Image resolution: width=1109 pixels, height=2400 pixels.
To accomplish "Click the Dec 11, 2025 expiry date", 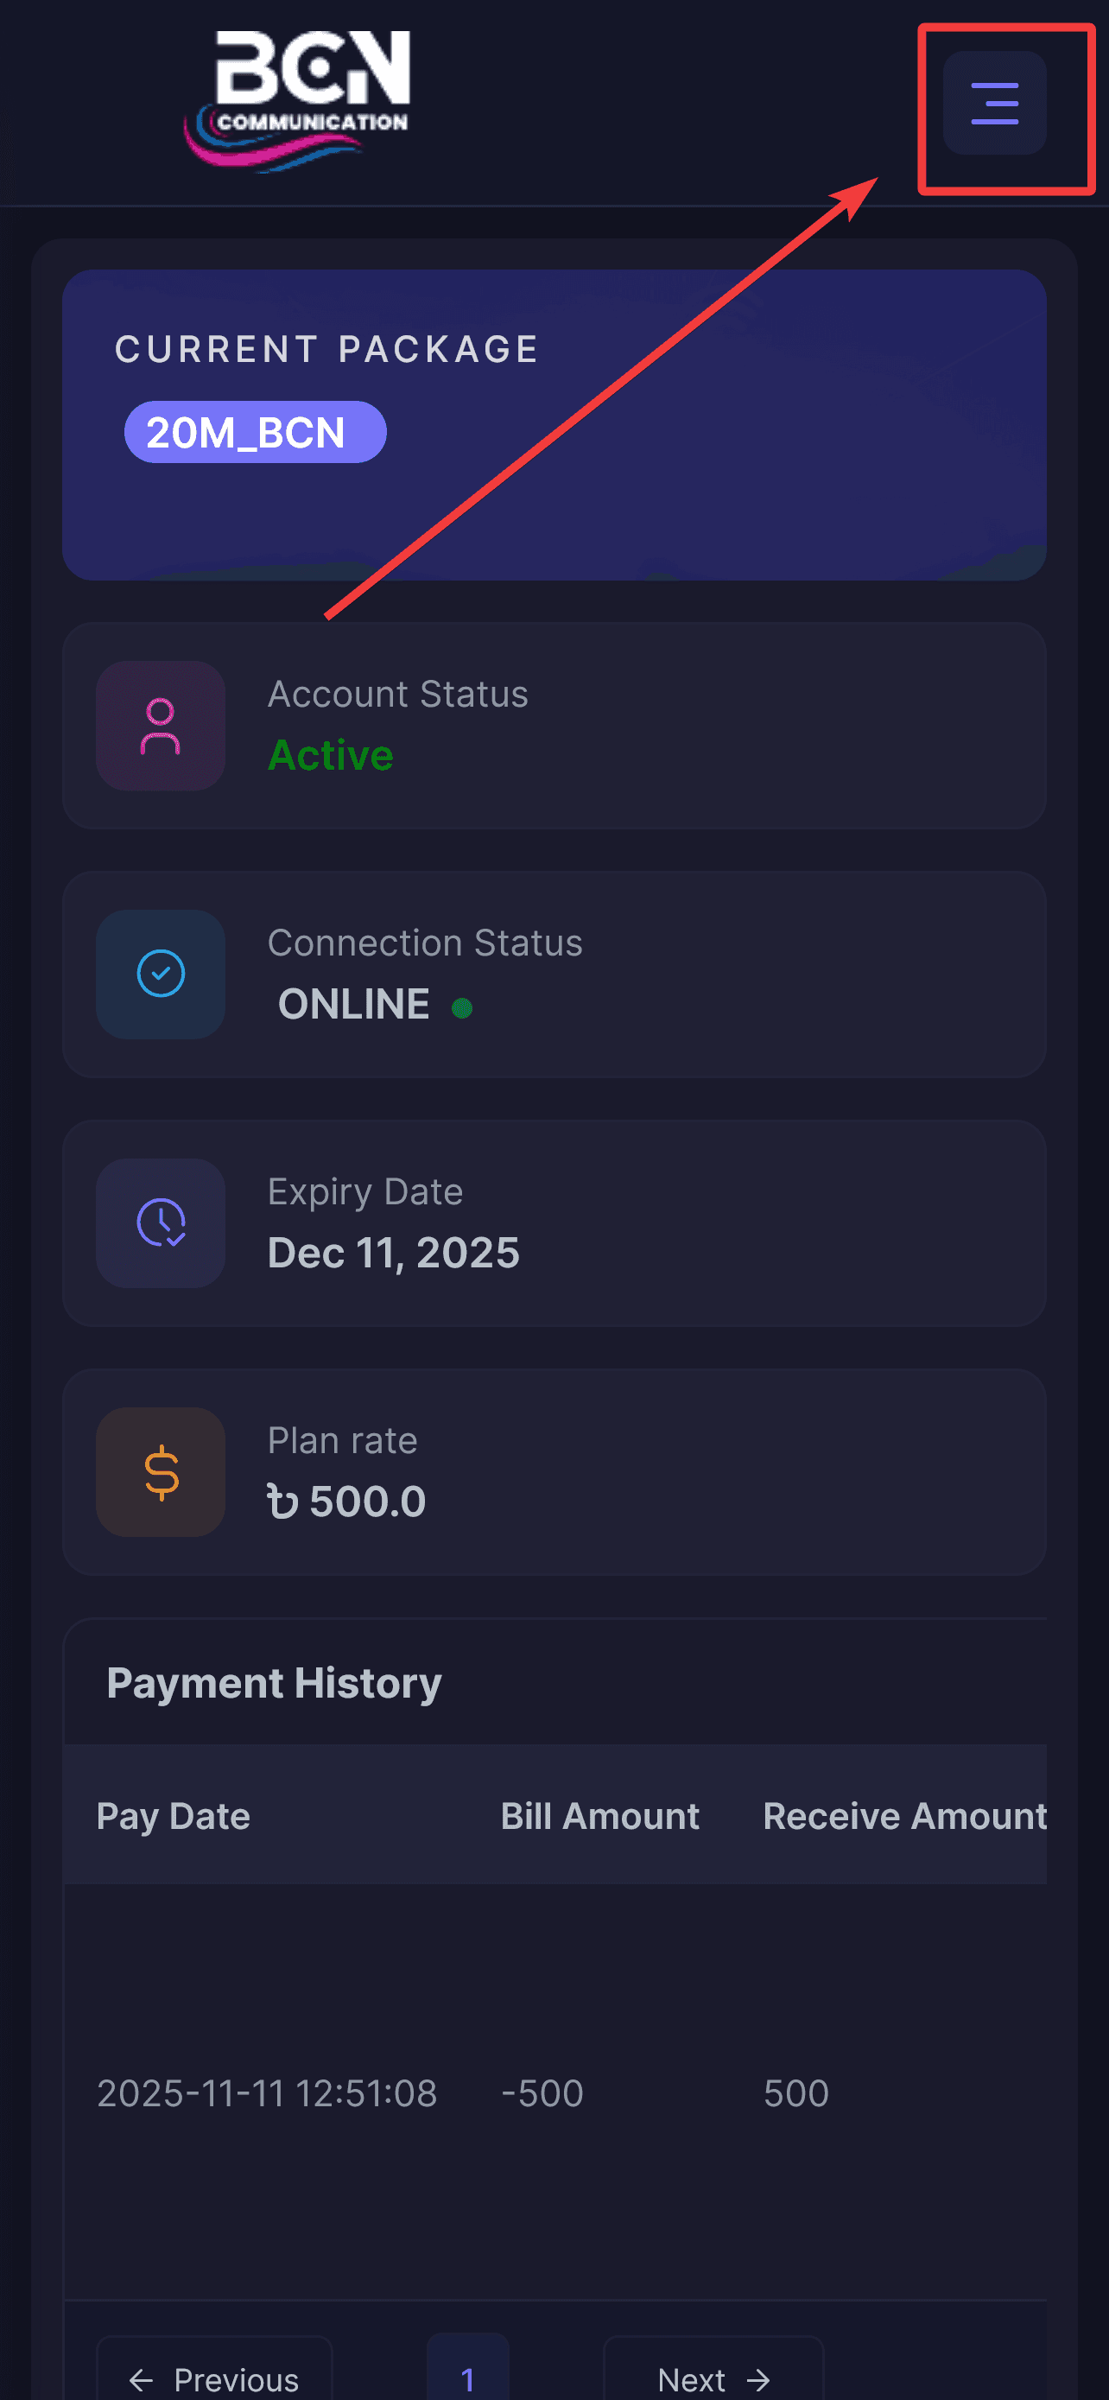I will pyautogui.click(x=393, y=1252).
